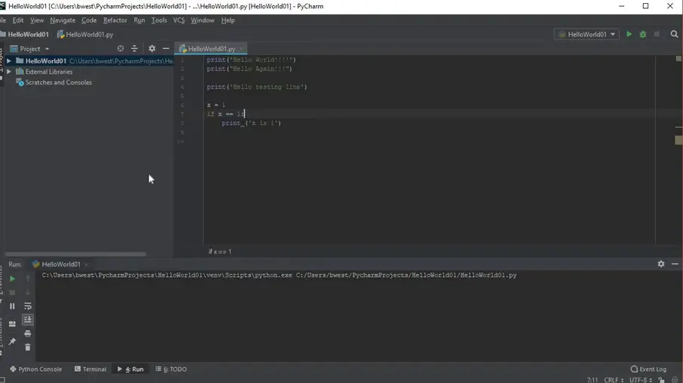Image resolution: width=683 pixels, height=383 pixels.
Task: Print the Run console output
Action: coord(27,333)
